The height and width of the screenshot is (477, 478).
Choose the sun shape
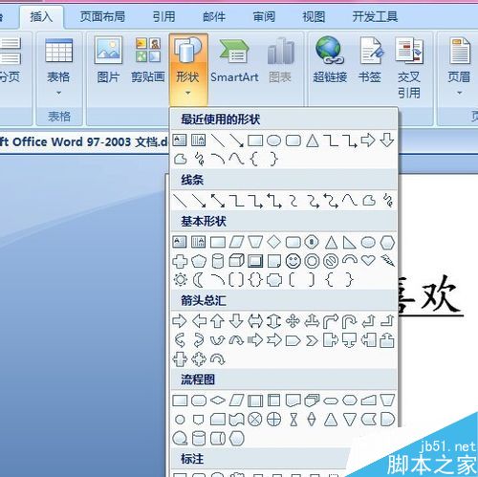[x=180, y=280]
